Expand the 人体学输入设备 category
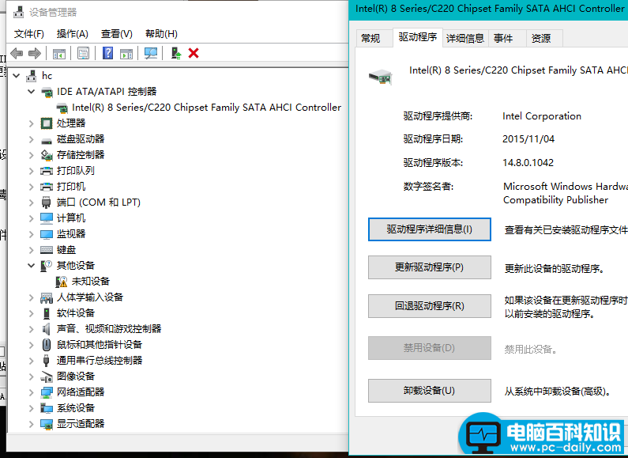628x458 pixels. pos(32,297)
